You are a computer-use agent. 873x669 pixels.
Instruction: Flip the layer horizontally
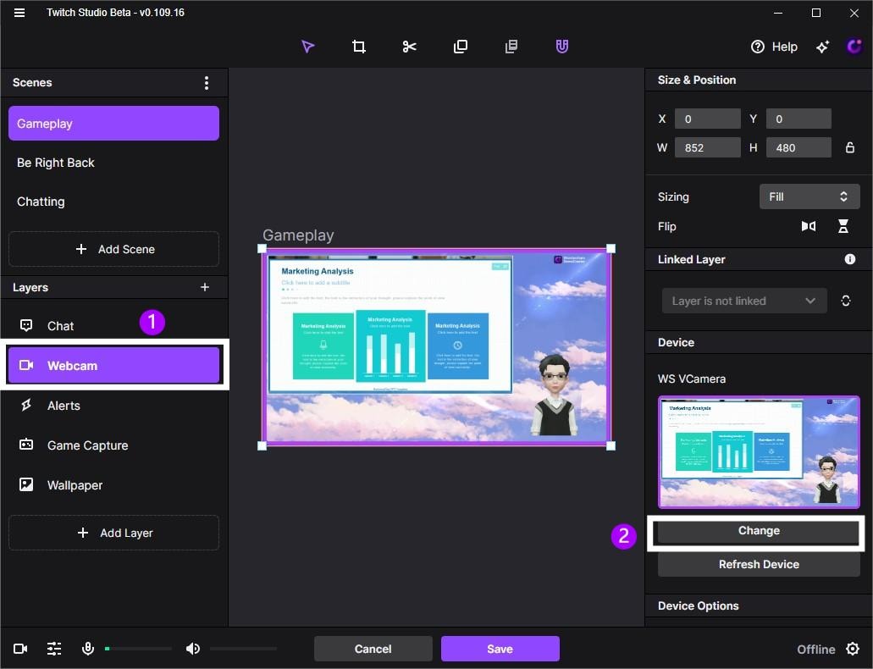click(809, 226)
